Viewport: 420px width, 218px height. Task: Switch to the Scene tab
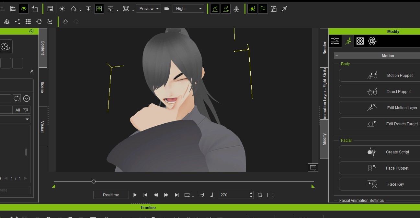(x=43, y=87)
